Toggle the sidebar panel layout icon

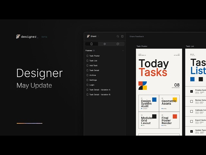tap(122, 36)
